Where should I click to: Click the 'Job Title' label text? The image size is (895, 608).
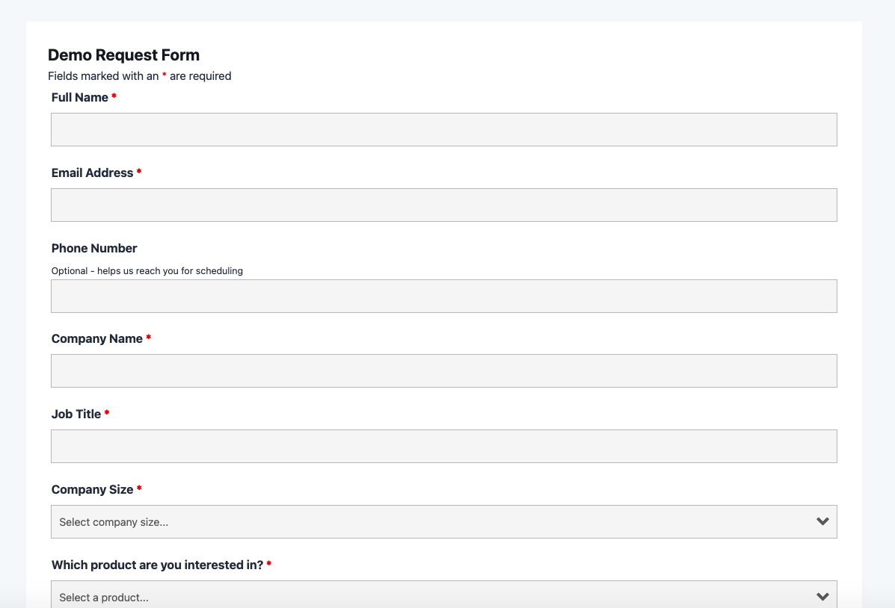[76, 414]
